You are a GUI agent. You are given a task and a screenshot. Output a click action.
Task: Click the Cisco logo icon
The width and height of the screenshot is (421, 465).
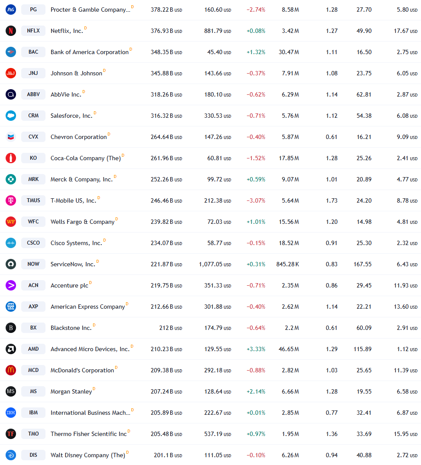(x=11, y=243)
